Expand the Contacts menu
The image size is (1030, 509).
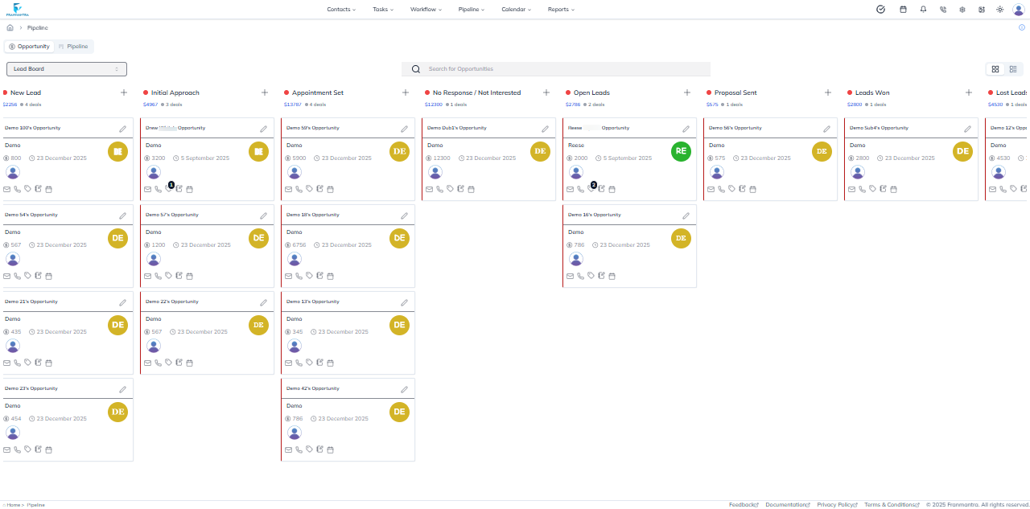pyautogui.click(x=341, y=10)
